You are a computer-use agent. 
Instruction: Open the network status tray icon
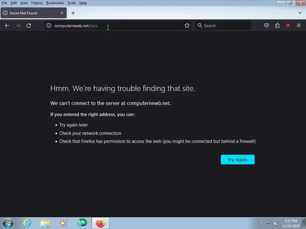[x=269, y=223]
